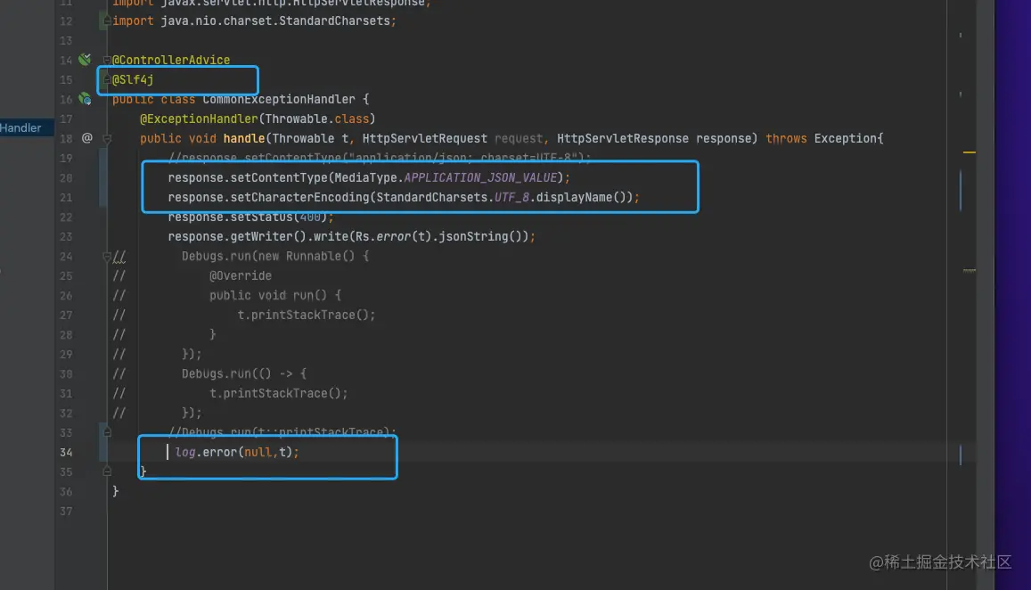Click the @ExceptionHandler annotation
Viewport: 1031px width, 590px height.
(x=199, y=119)
